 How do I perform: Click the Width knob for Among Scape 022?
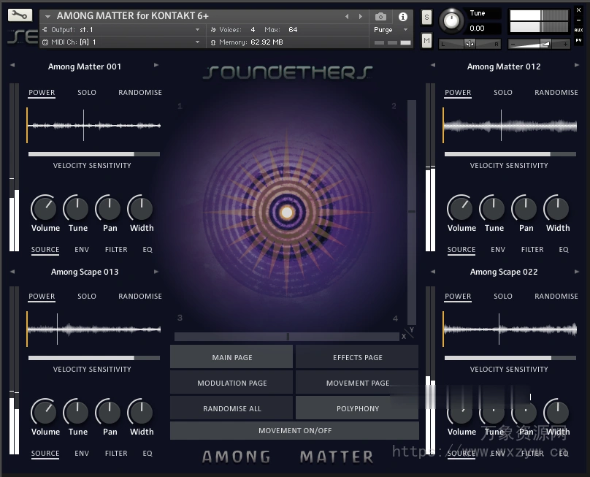tap(557, 412)
